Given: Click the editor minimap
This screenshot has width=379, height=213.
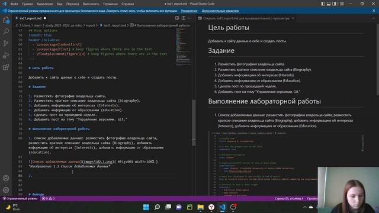Looking at the screenshot, I should (x=184, y=47).
